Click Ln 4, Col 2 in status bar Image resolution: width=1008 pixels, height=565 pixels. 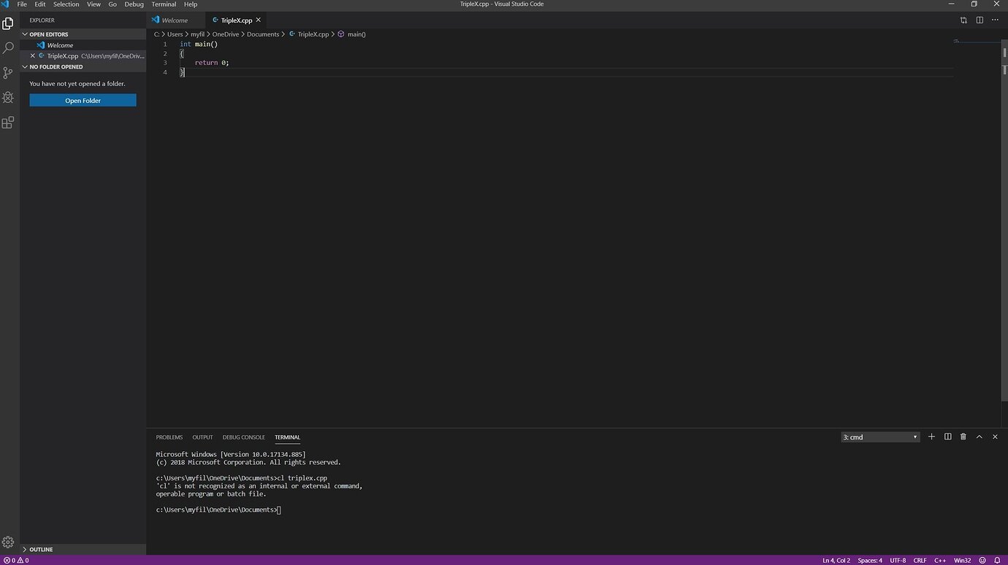836,560
